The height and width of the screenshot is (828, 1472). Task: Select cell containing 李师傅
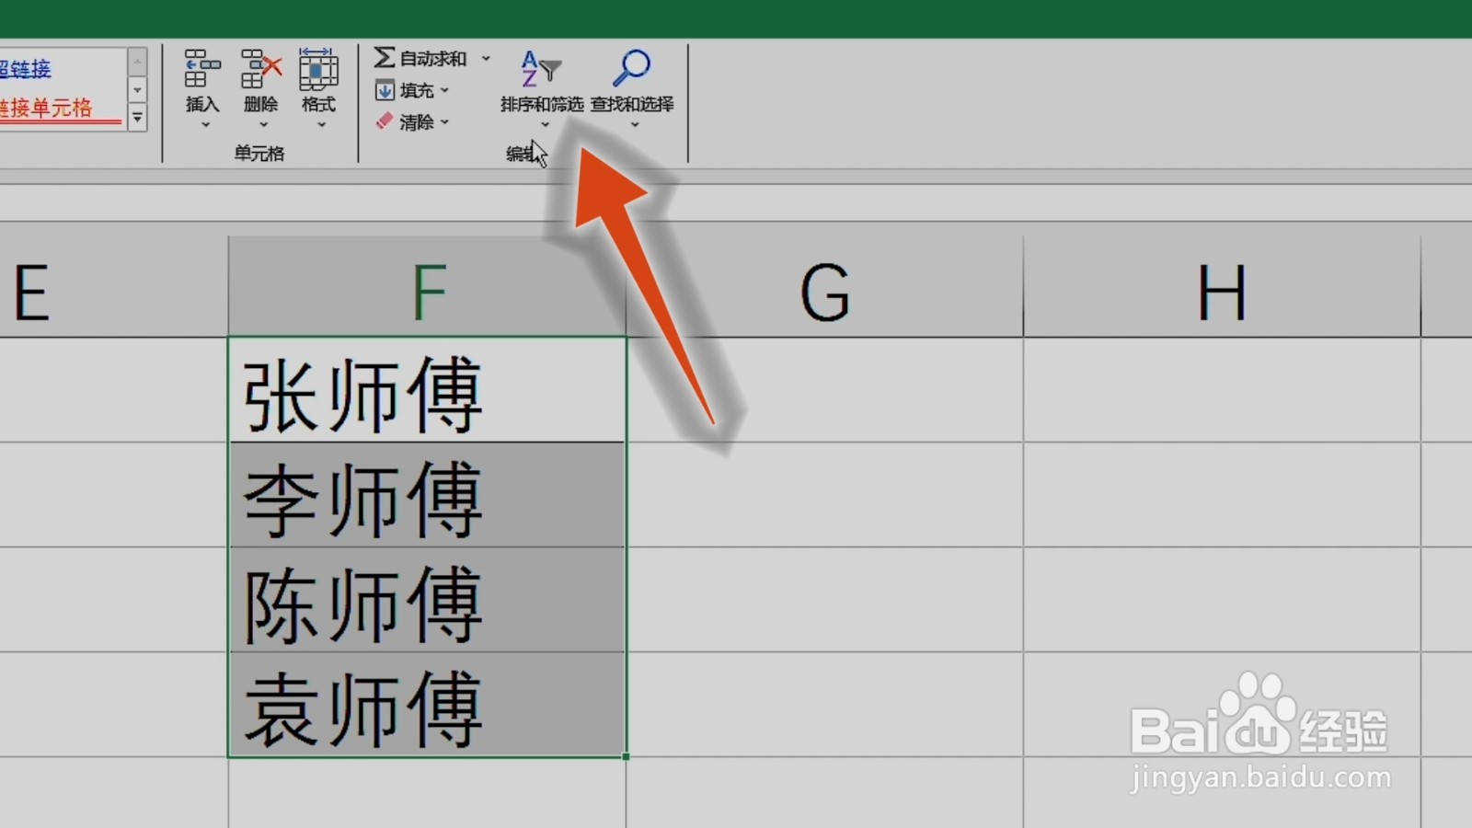pos(428,495)
